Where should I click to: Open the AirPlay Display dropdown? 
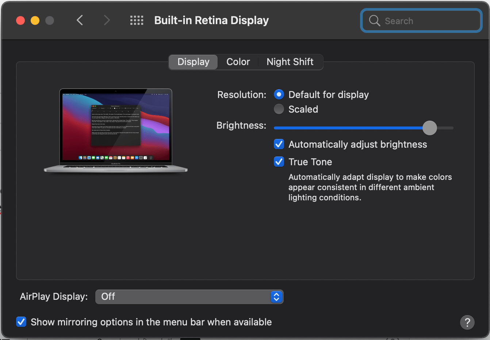coord(189,297)
